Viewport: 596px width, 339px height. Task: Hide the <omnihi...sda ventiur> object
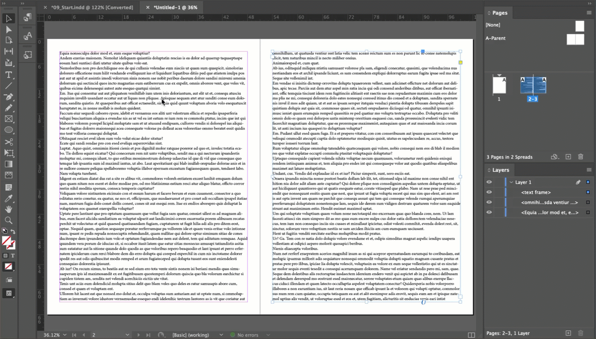489,202
